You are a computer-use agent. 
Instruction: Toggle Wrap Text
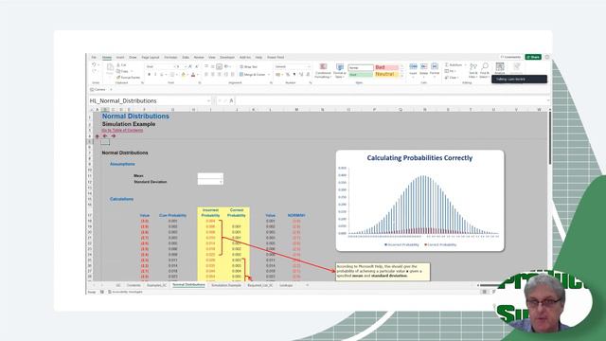pyautogui.click(x=248, y=66)
